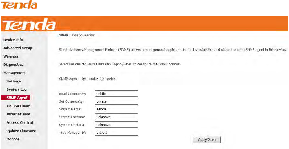Select the Disable SNMP Agent radio button
289x149 pixels.
coord(84,79)
